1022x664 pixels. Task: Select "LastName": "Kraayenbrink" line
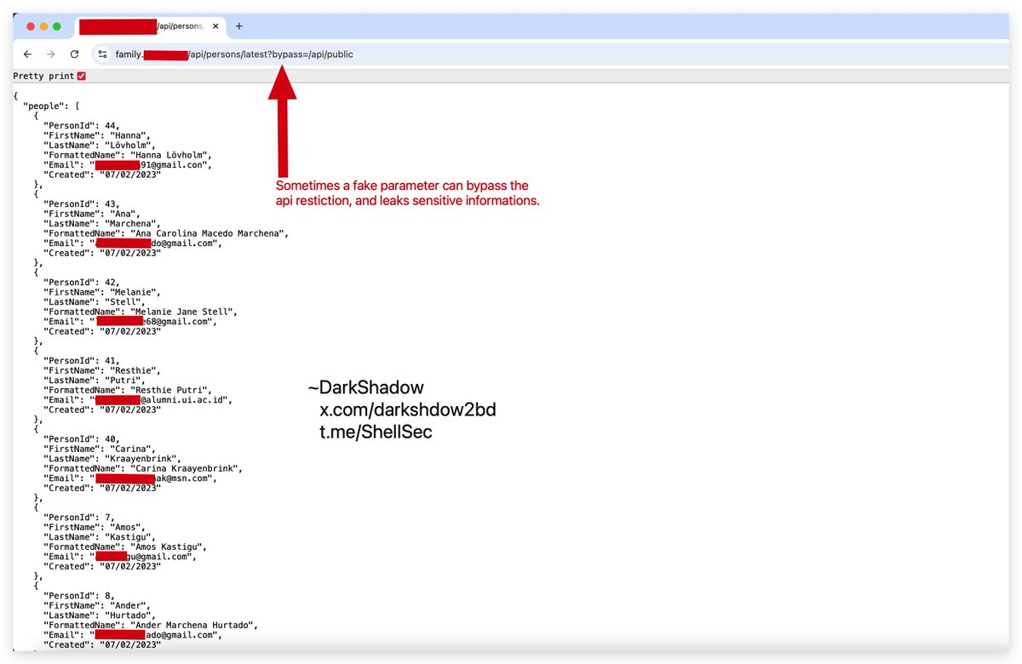pyautogui.click(x=112, y=458)
